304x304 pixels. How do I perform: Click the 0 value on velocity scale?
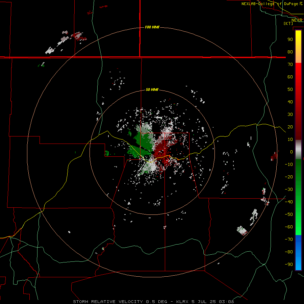(x=292, y=152)
